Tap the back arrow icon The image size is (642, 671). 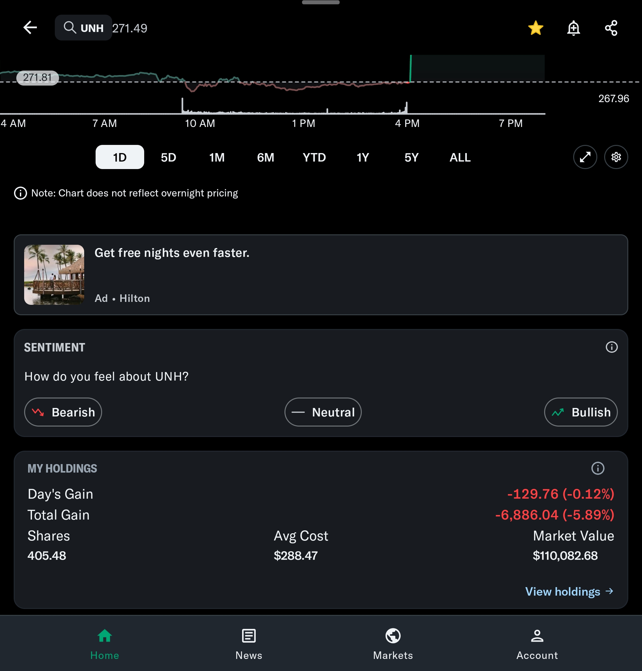tap(30, 28)
